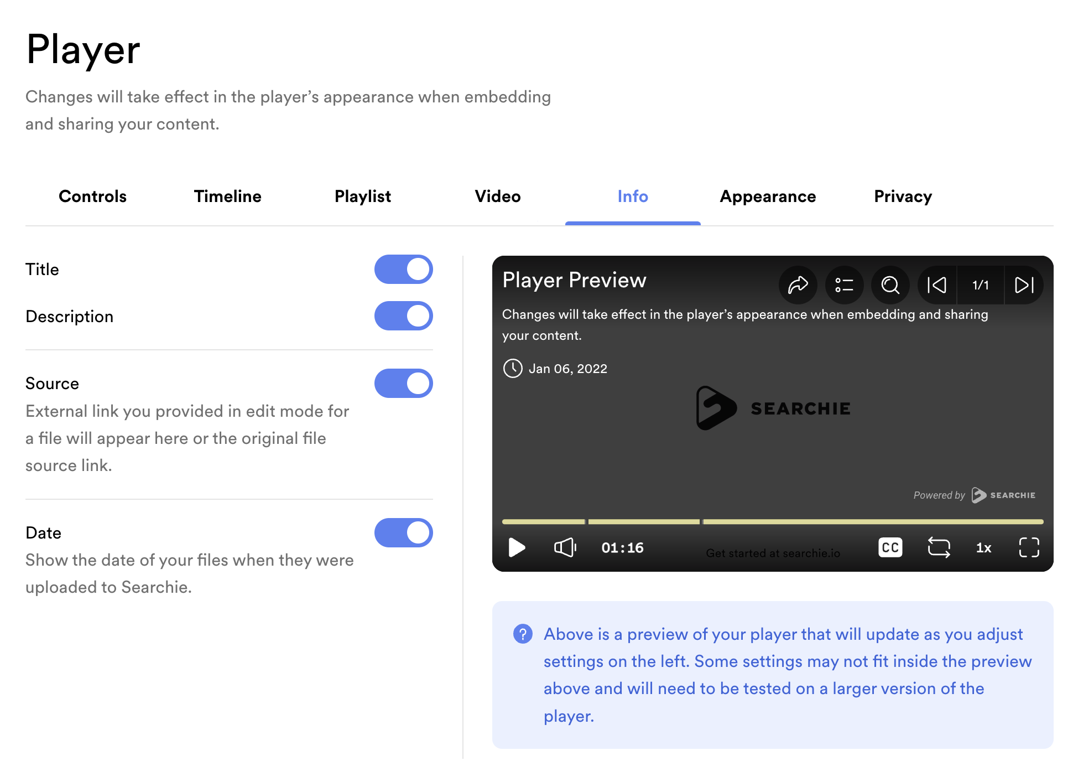Turn off the Source toggle
Viewport: 1073px width, 766px height.
(x=404, y=384)
